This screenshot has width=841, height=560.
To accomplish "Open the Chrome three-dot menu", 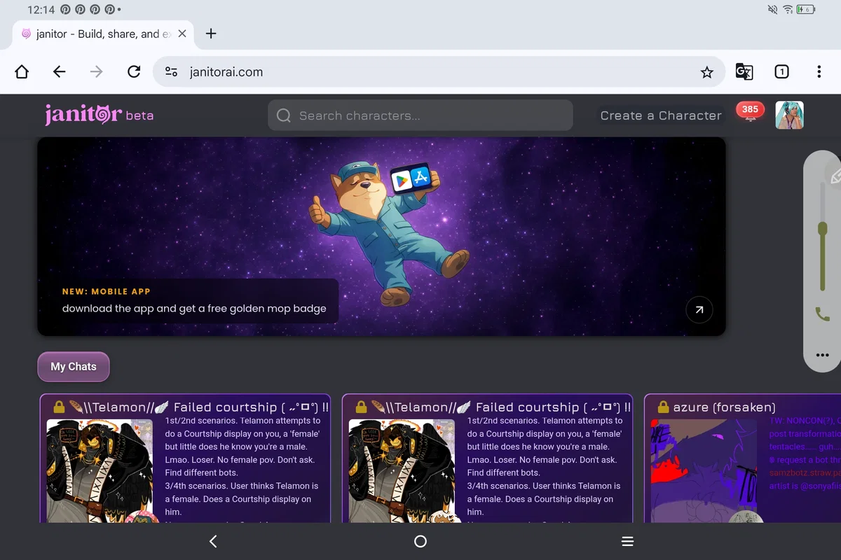I will click(819, 71).
